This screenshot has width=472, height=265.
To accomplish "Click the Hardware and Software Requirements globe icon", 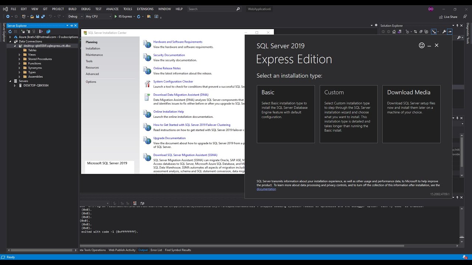I will click(147, 44).
